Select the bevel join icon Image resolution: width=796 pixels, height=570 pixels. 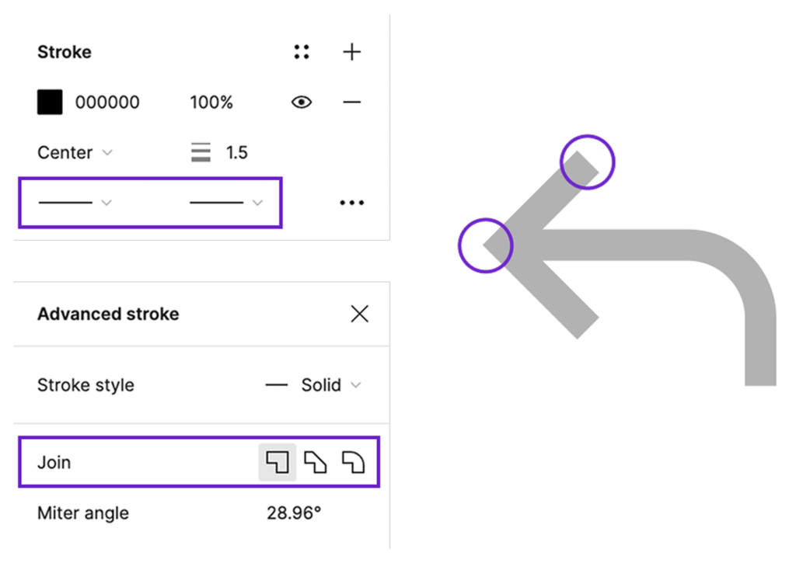[x=316, y=462]
